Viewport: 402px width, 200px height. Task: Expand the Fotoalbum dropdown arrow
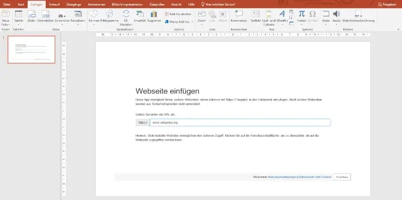(78, 25)
